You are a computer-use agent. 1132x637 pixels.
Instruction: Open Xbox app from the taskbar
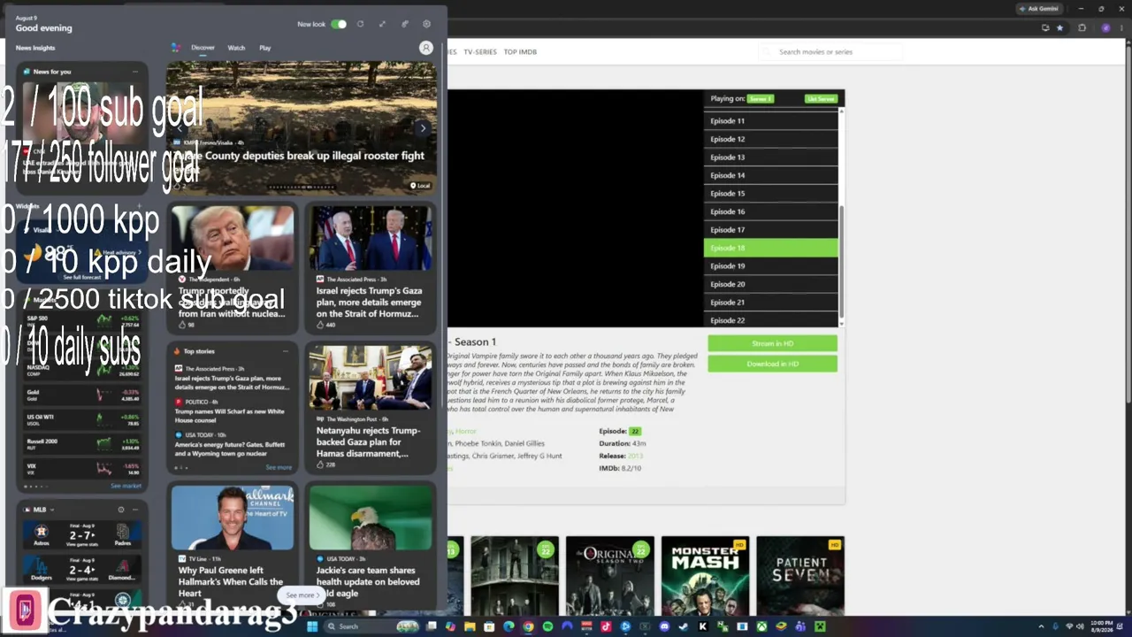point(761,626)
